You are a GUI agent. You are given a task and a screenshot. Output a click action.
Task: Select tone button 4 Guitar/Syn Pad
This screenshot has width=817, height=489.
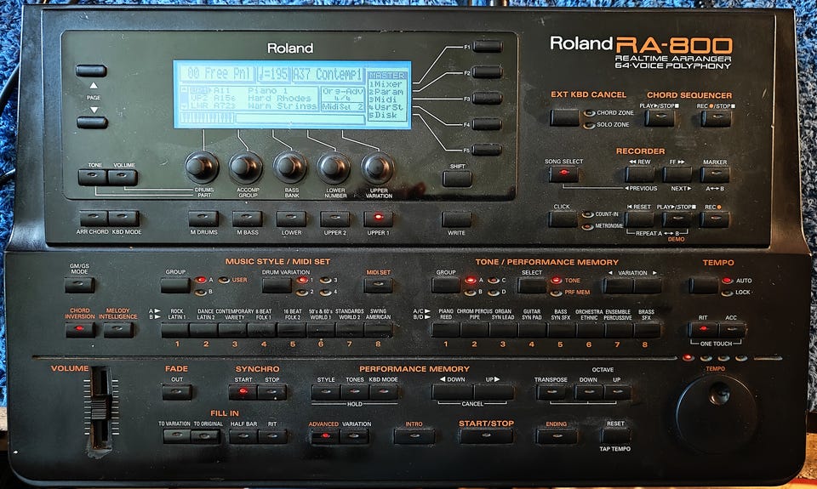click(532, 330)
